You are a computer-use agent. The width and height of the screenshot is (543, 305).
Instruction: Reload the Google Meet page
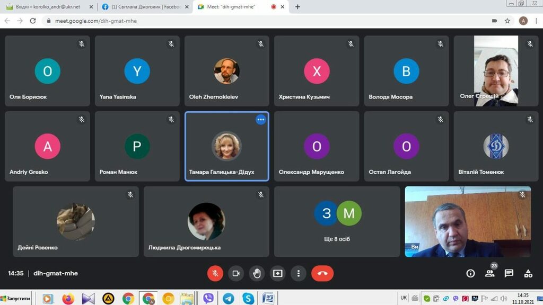pos(33,21)
